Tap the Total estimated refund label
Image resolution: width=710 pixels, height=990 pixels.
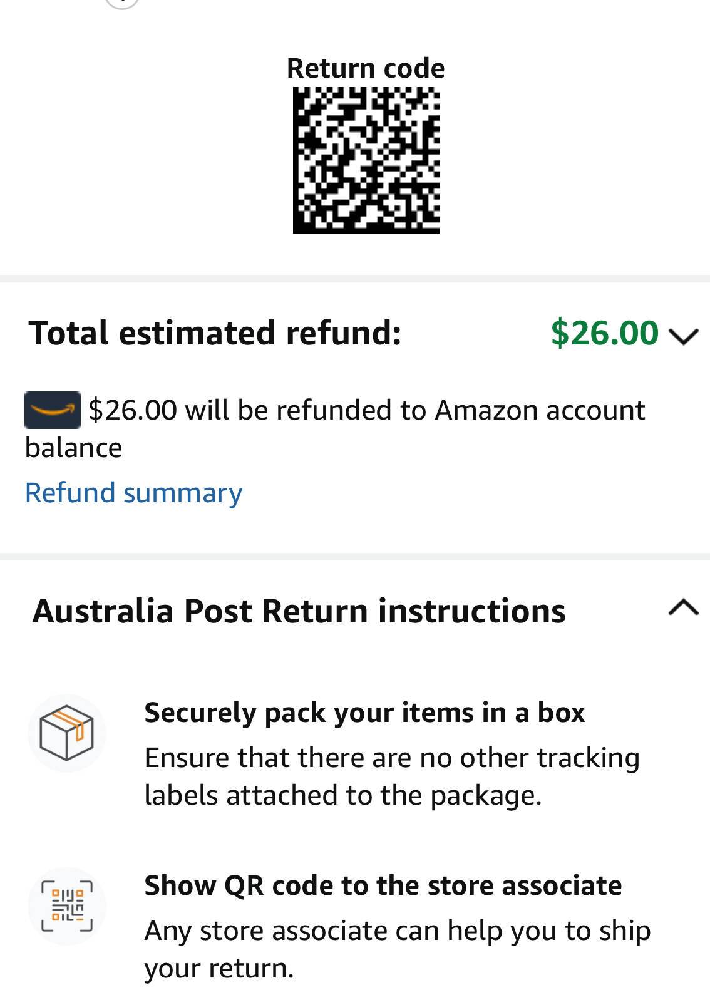point(215,333)
